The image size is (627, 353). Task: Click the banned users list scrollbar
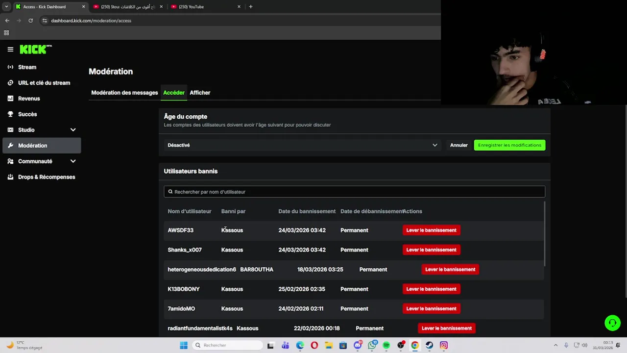tap(545, 233)
